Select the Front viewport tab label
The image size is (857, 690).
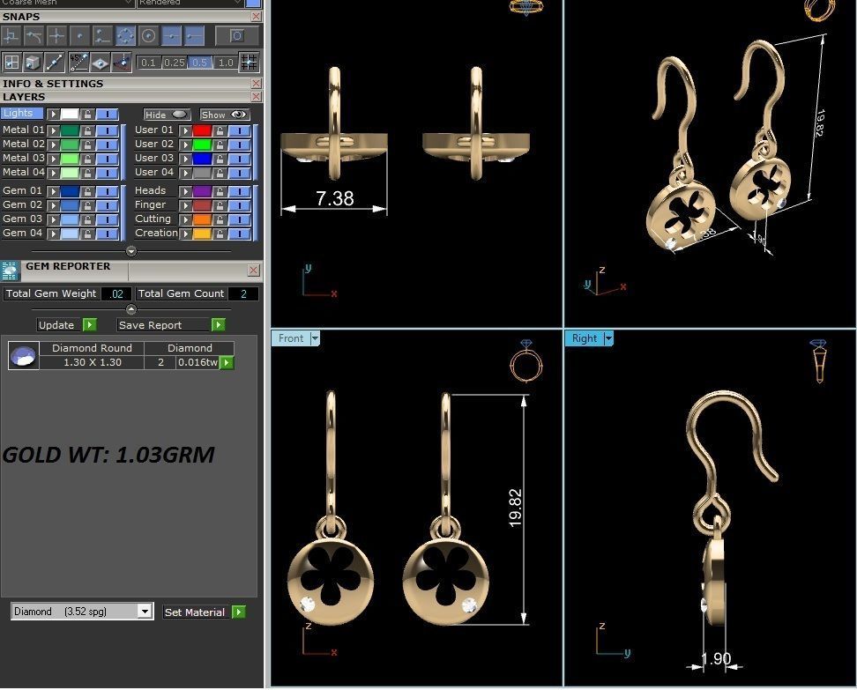[x=291, y=338]
